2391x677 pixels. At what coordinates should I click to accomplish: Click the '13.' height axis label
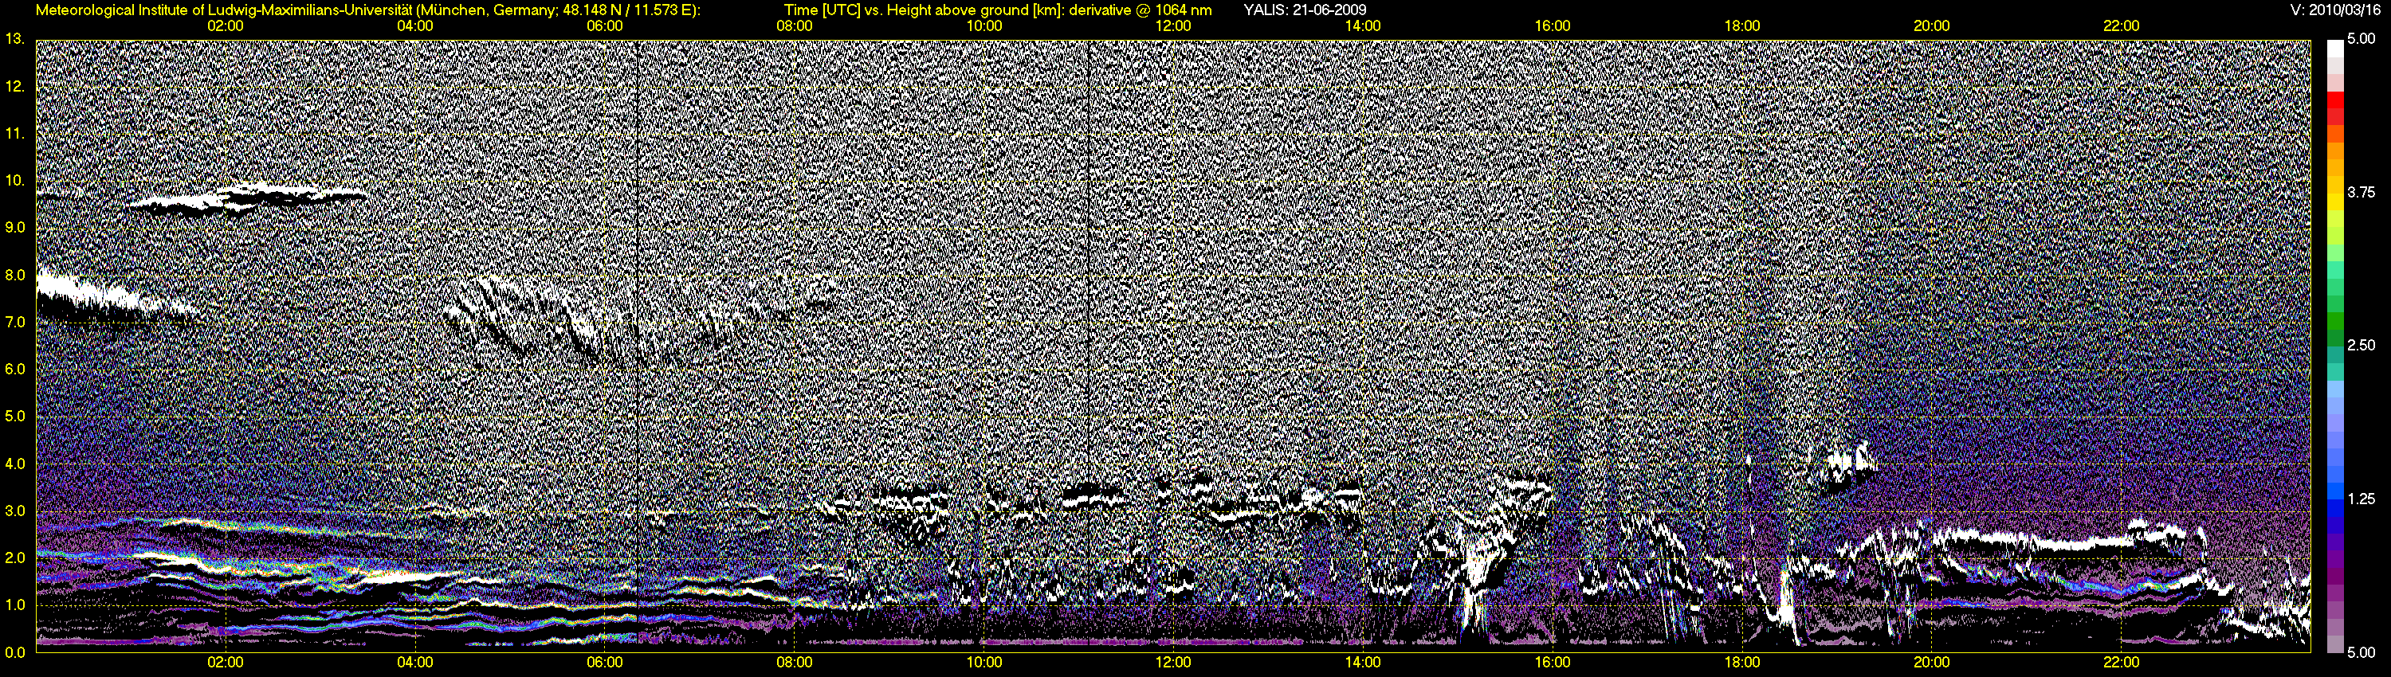coord(15,39)
